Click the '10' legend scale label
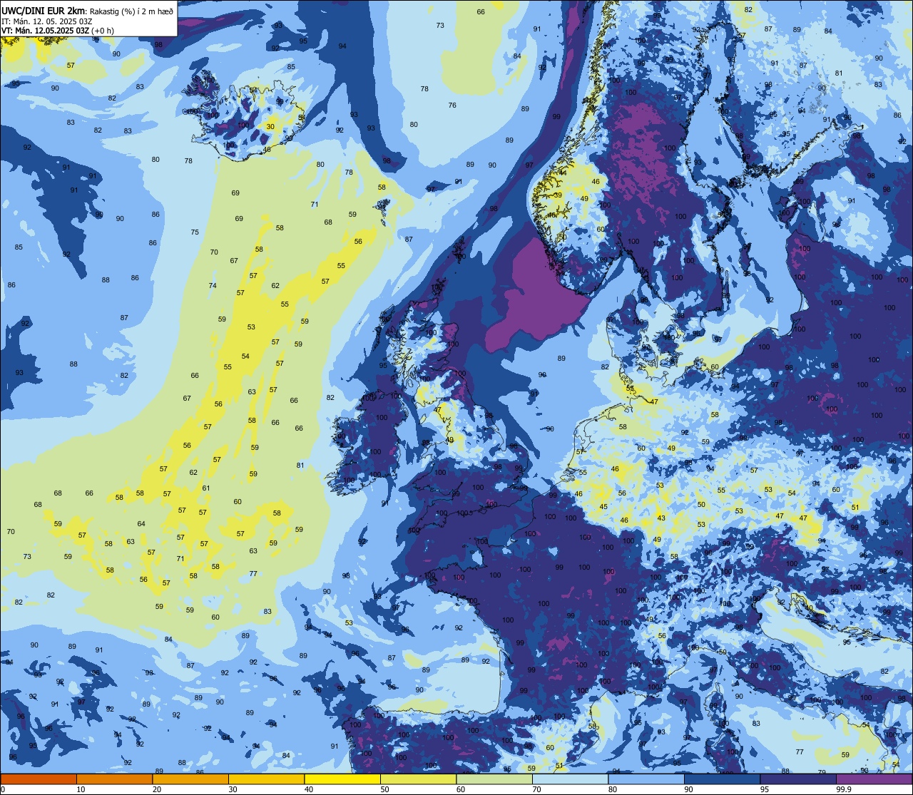 coord(81,789)
